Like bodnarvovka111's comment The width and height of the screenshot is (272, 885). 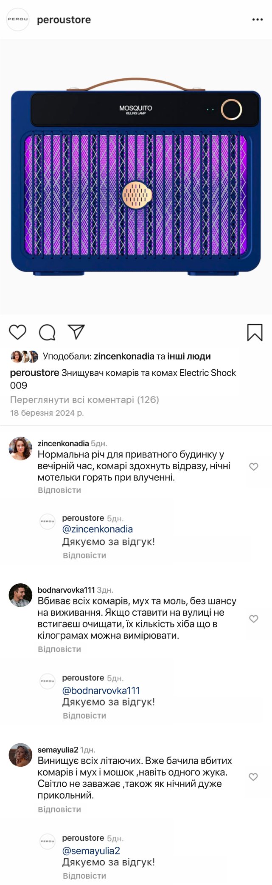pos(253,619)
